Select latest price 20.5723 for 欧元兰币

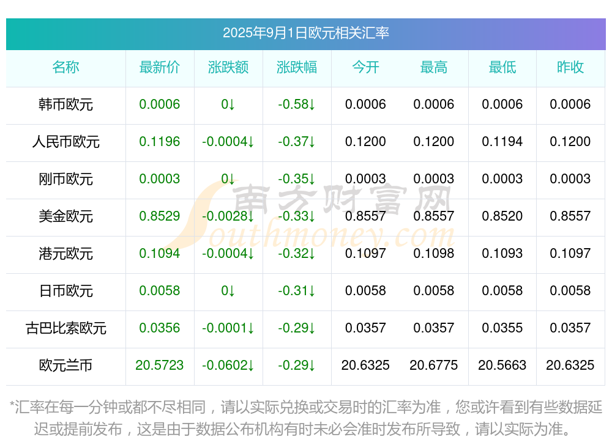[160, 365]
